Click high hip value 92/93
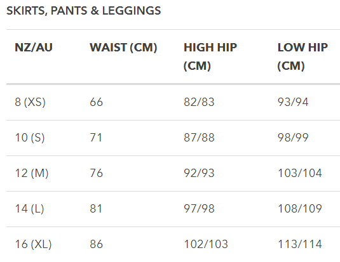Screen dimensions: 340x262 [199, 173]
